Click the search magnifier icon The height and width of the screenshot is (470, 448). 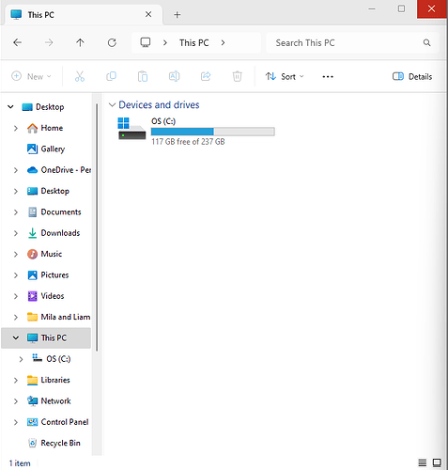click(426, 42)
